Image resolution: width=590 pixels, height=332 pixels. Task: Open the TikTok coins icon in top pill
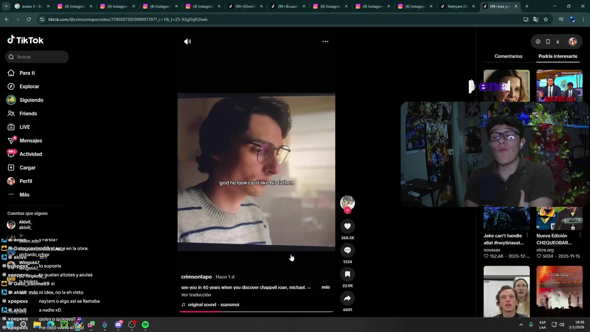pyautogui.click(x=538, y=41)
